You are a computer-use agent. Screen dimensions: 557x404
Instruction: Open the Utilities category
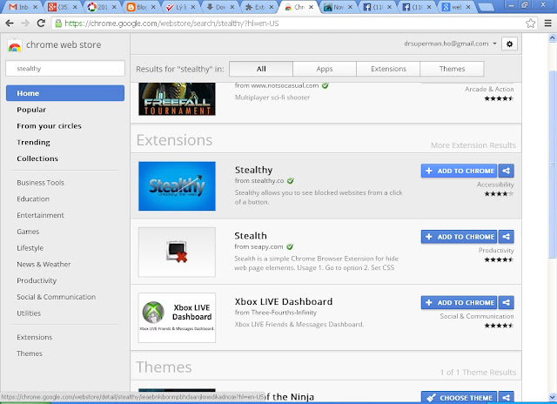(29, 313)
